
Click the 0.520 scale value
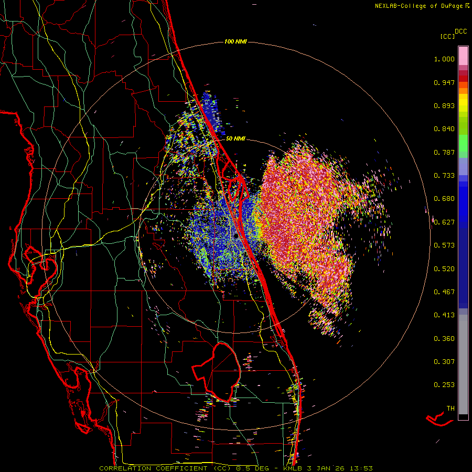point(444,269)
